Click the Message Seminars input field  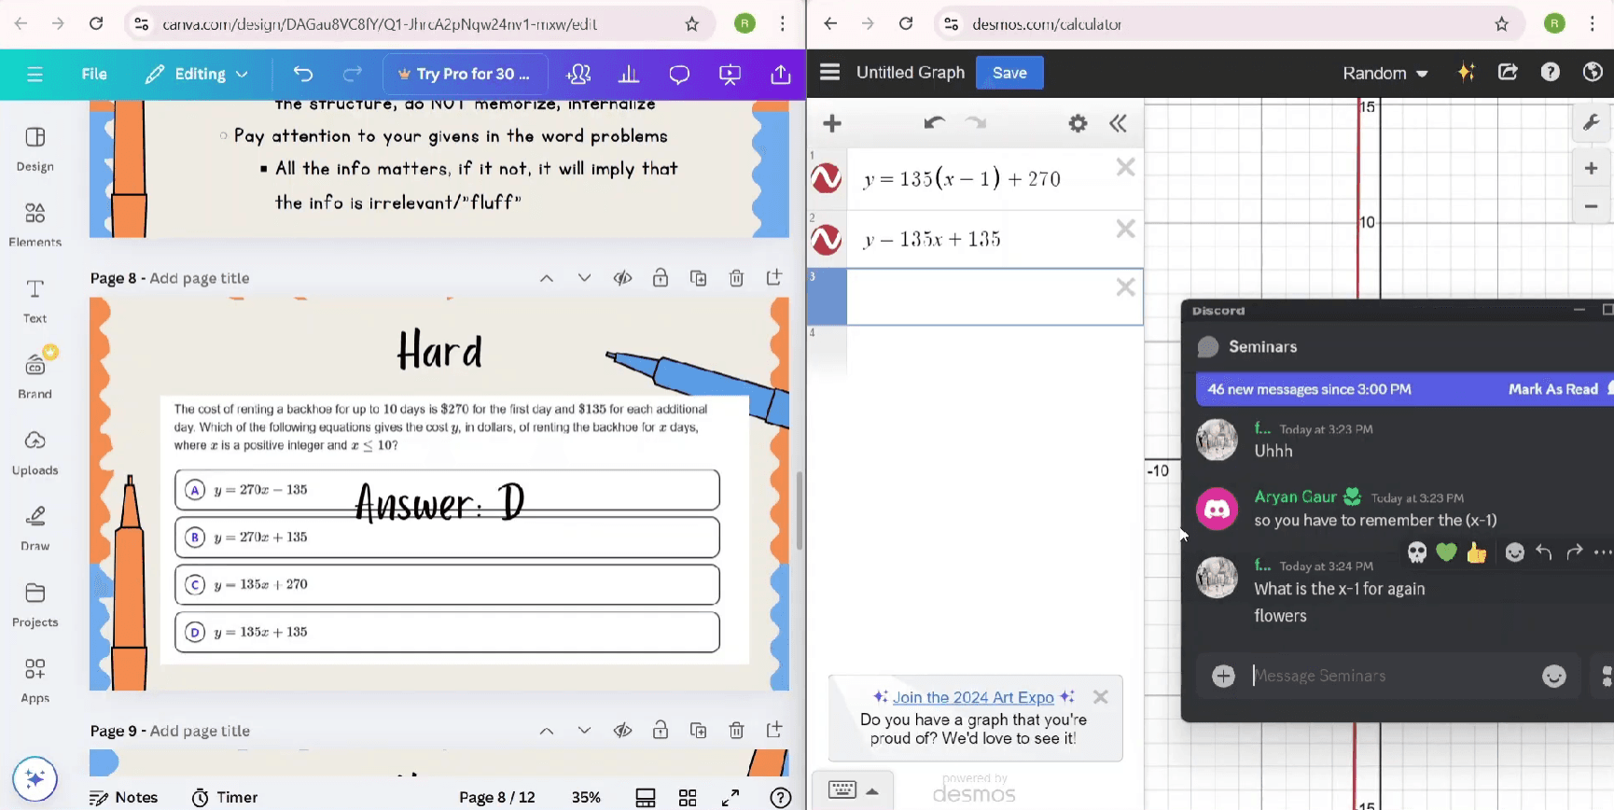[1390, 676]
